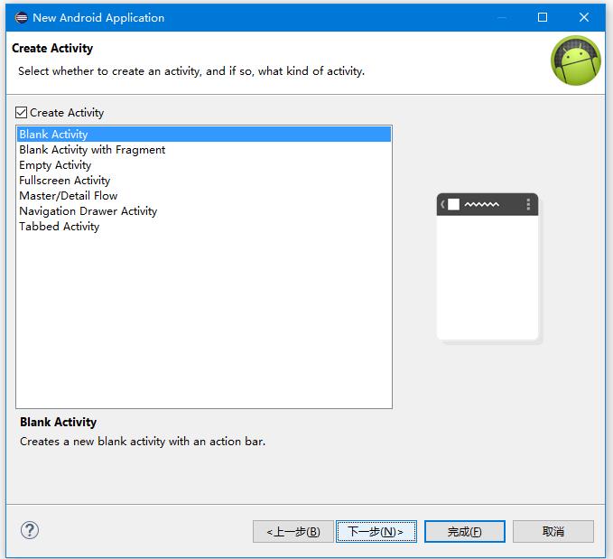
Task: Proceed with 下一步(N) button
Action: [376, 531]
